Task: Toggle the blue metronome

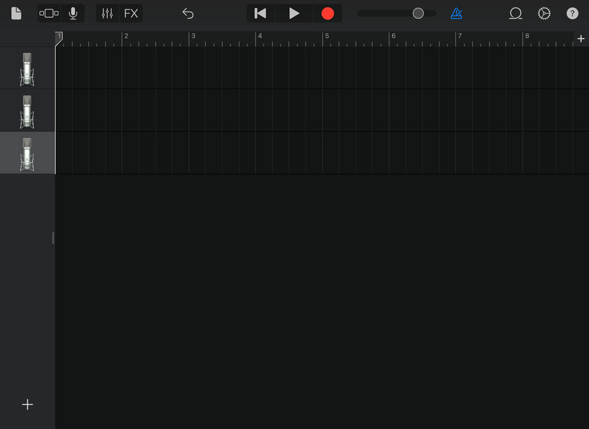Action: [456, 14]
